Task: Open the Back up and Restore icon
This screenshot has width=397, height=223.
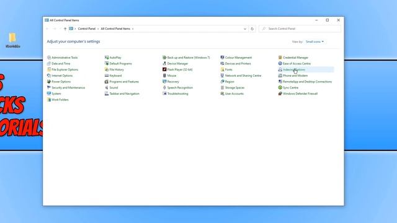Action: coord(164,58)
